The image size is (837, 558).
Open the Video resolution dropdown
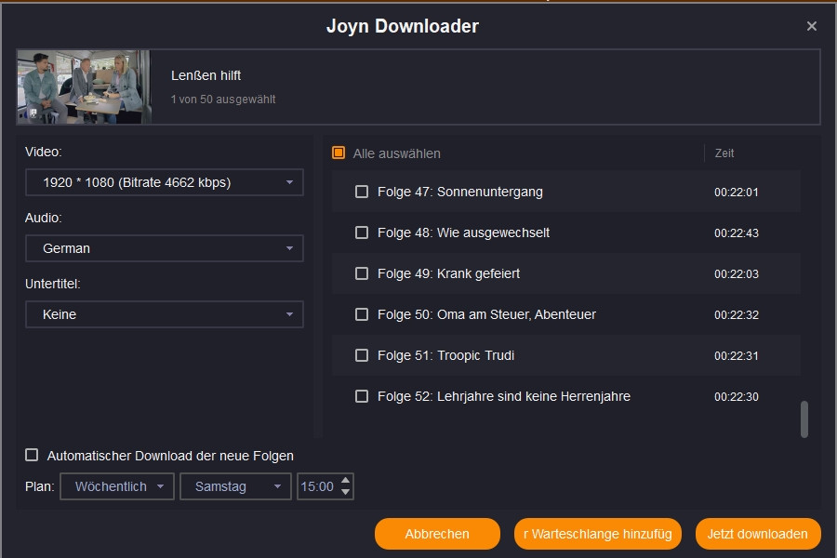(164, 182)
